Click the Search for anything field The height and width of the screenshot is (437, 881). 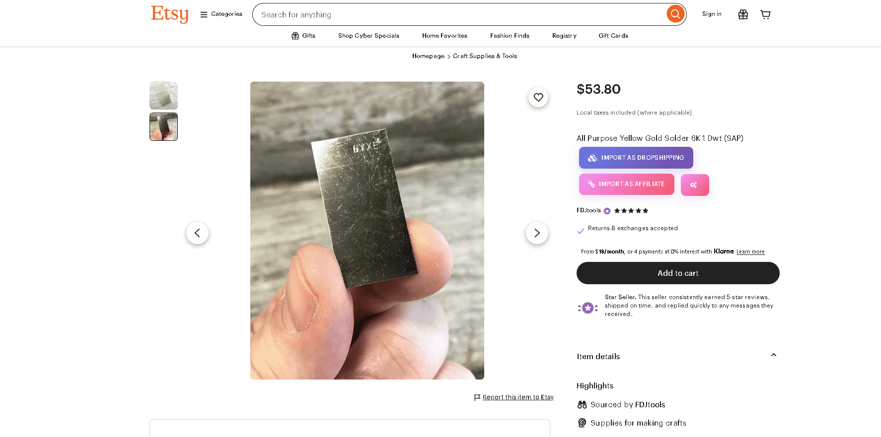(x=457, y=15)
